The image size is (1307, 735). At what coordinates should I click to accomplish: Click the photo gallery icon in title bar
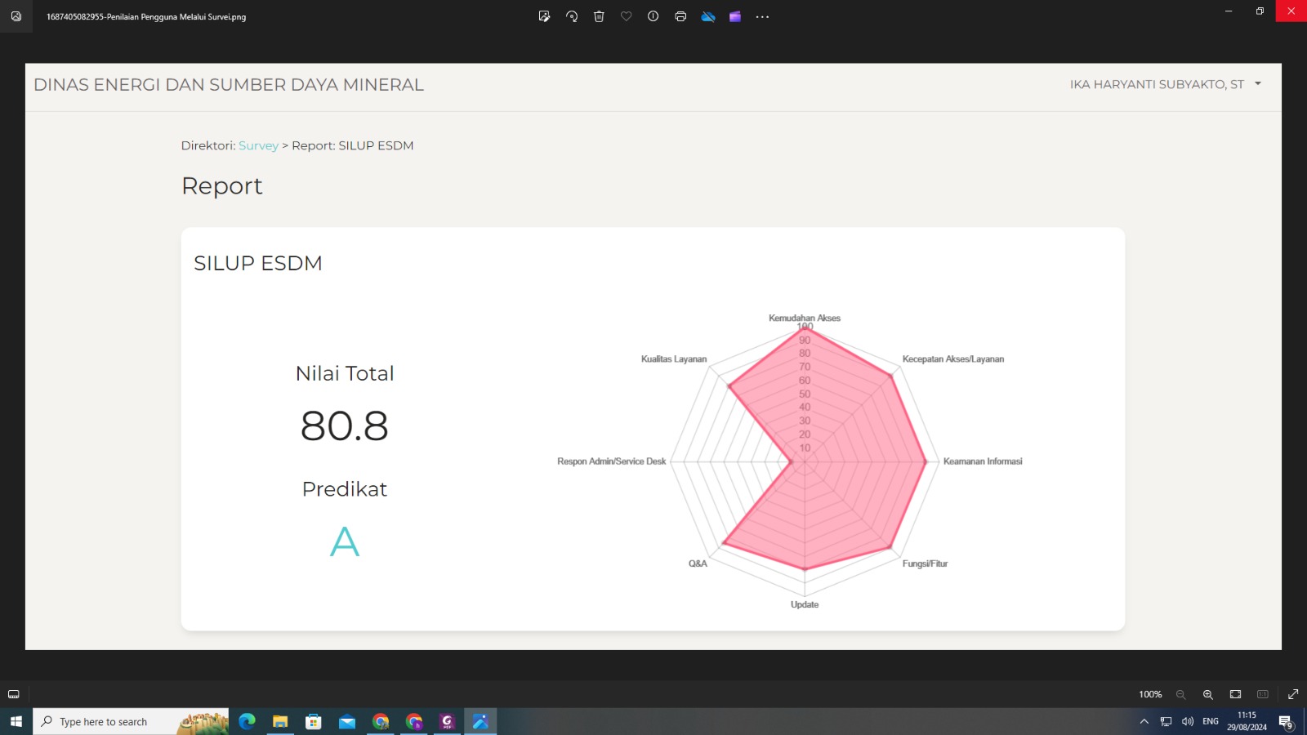point(16,16)
